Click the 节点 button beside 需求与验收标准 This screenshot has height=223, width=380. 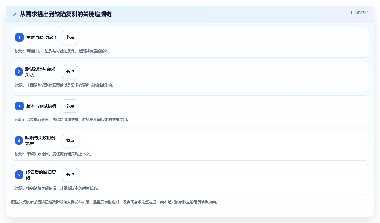click(x=70, y=37)
